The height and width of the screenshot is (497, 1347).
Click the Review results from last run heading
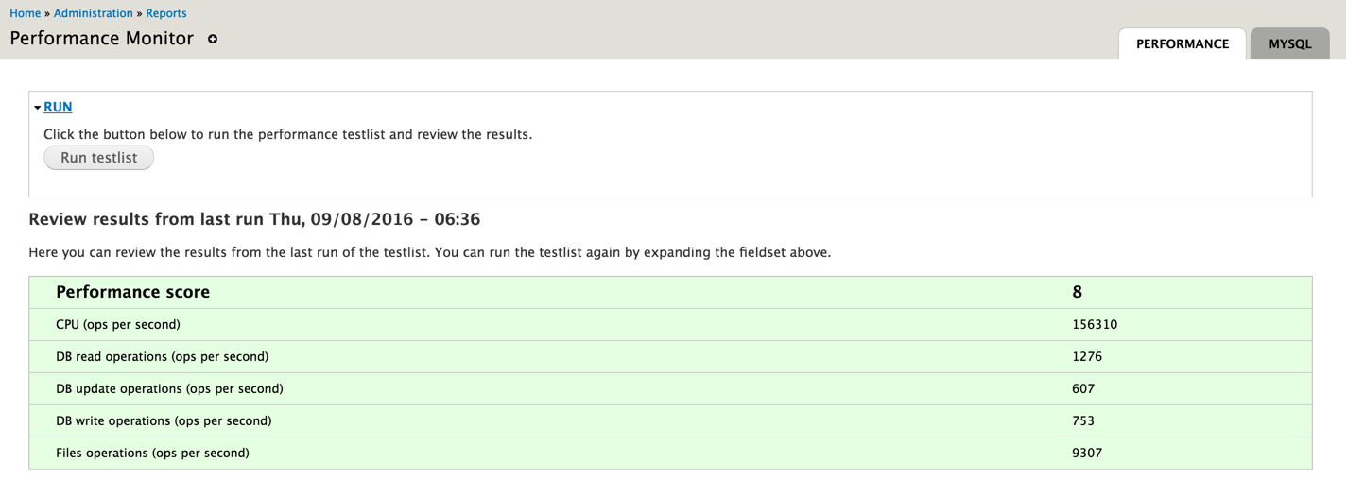pos(254,219)
